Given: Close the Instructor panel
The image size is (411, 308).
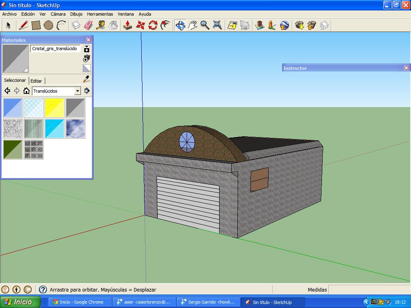Looking at the screenshot, I should (x=406, y=68).
